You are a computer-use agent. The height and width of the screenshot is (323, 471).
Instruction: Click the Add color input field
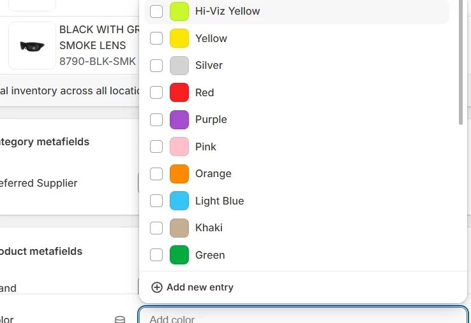303,315
